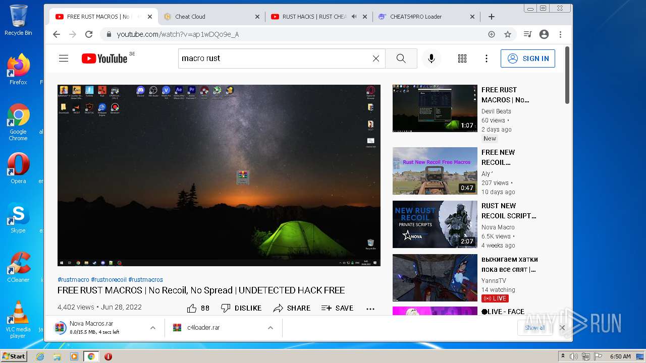Open Skype desktop shortcut

(x=18, y=218)
